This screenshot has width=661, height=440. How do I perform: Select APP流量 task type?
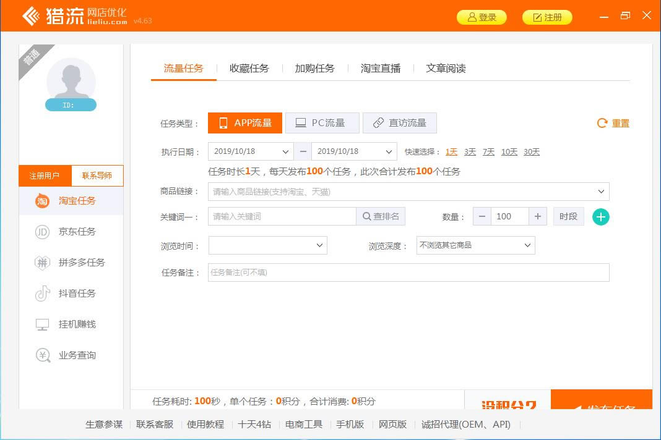click(245, 123)
